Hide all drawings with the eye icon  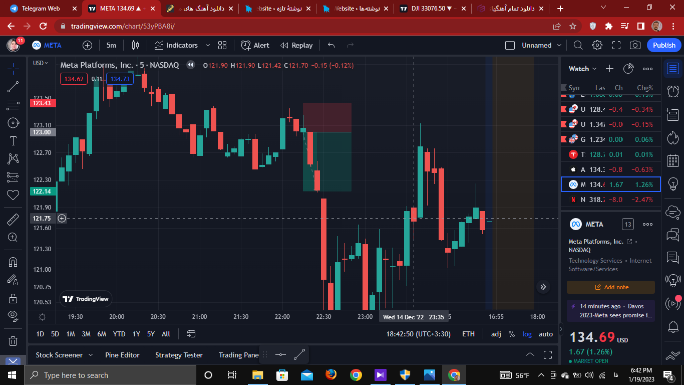[x=14, y=315]
